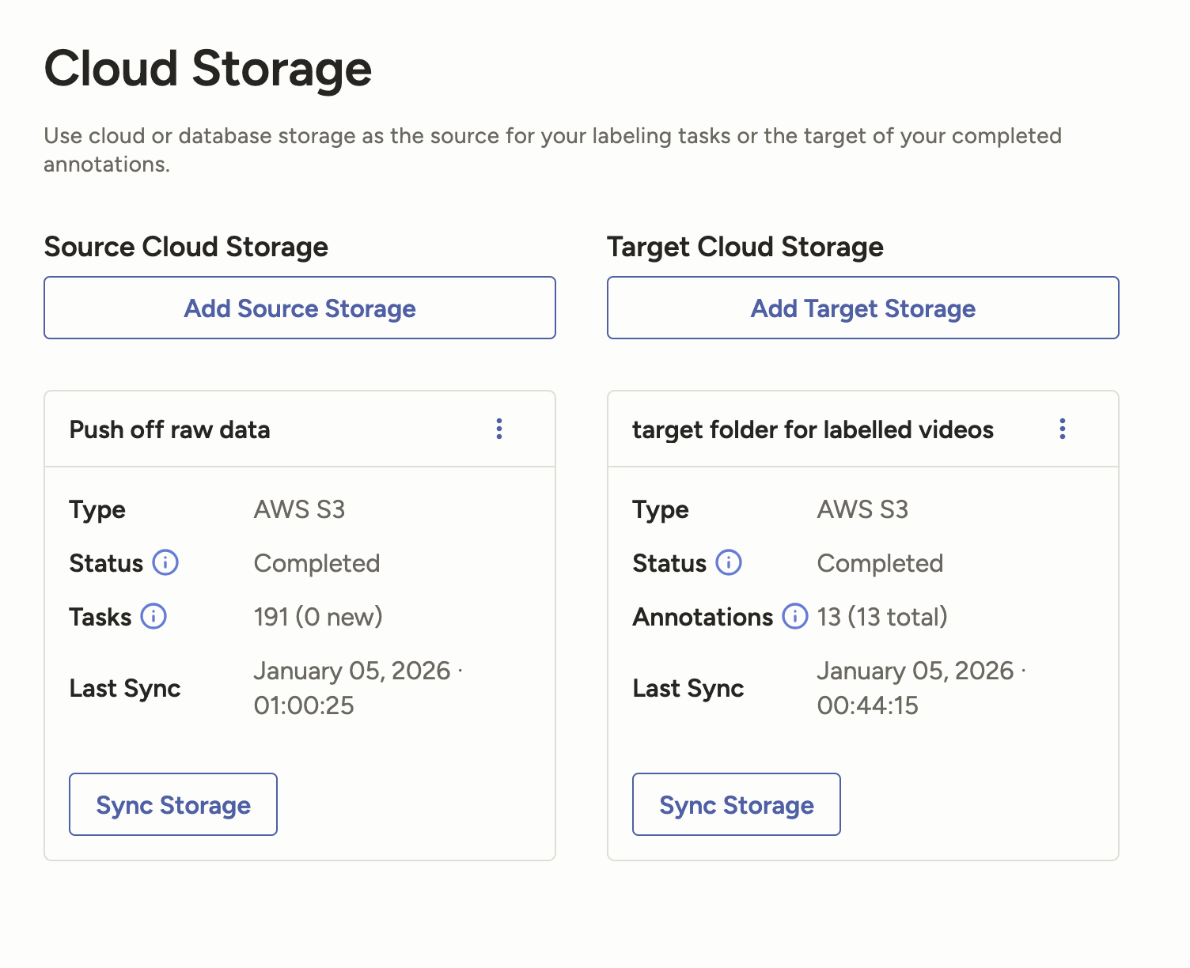This screenshot has height=968, width=1190.
Task: Sync the target folder for labelled videos storage
Action: 737,804
